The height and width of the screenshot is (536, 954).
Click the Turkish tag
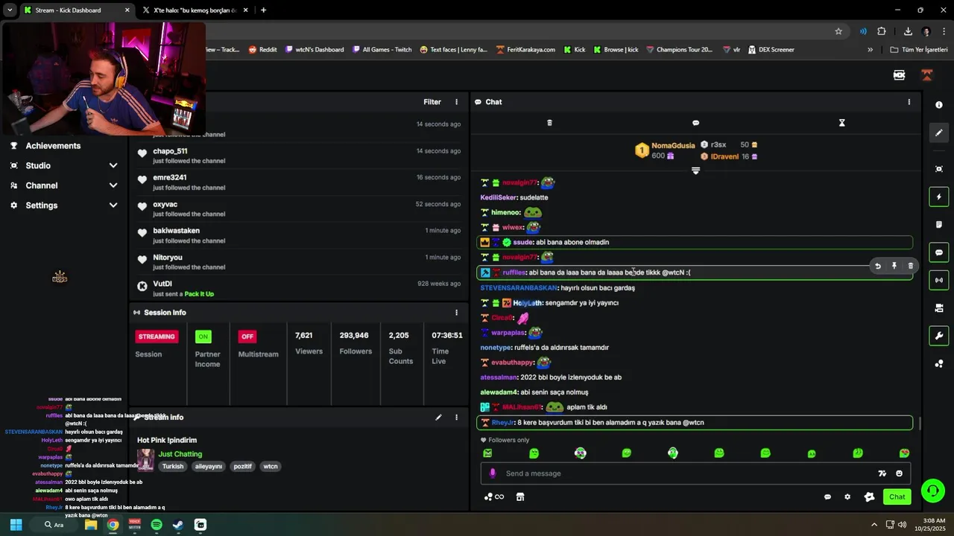pyautogui.click(x=173, y=467)
